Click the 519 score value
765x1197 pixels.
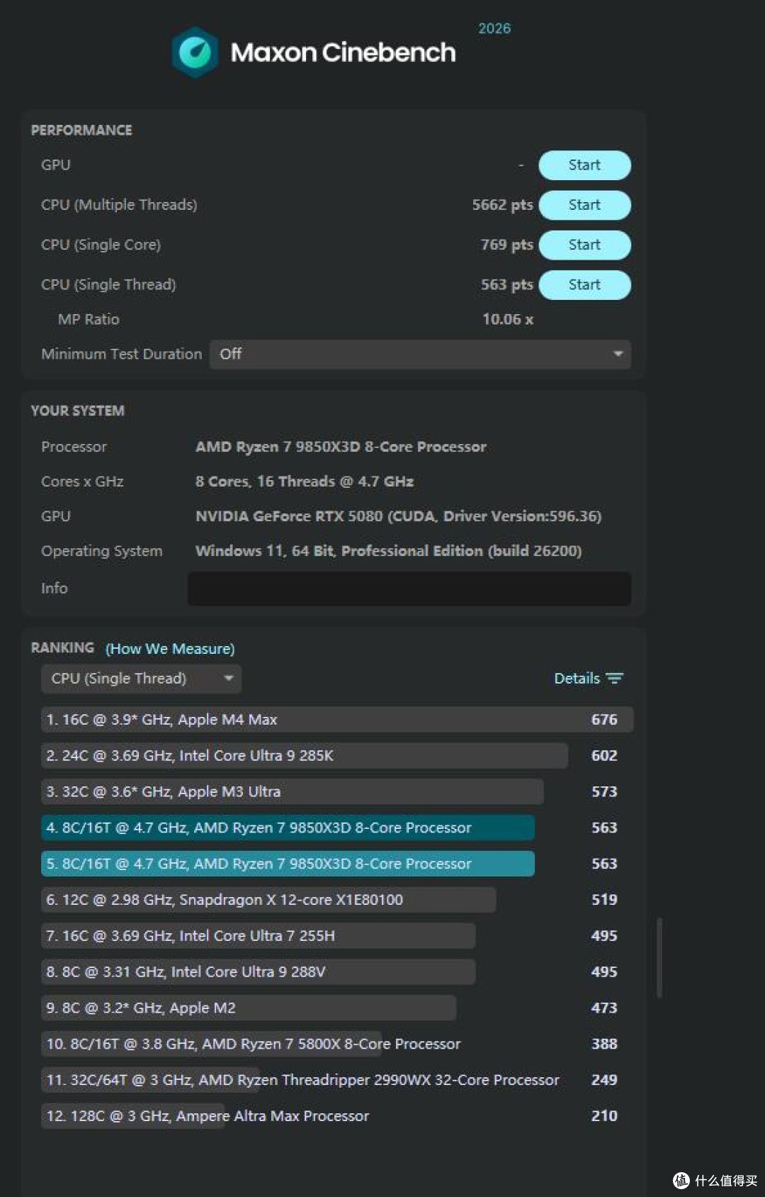tap(604, 900)
